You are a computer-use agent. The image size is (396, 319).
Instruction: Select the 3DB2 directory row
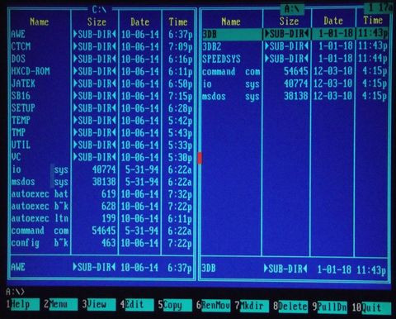click(x=295, y=46)
